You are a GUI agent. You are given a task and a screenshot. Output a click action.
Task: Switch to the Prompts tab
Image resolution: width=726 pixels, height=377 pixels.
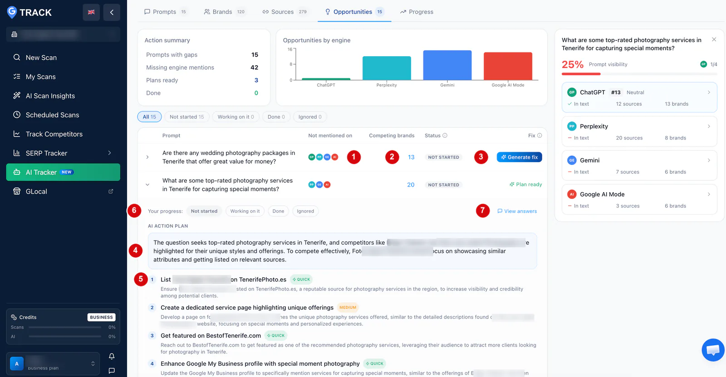[x=166, y=12]
